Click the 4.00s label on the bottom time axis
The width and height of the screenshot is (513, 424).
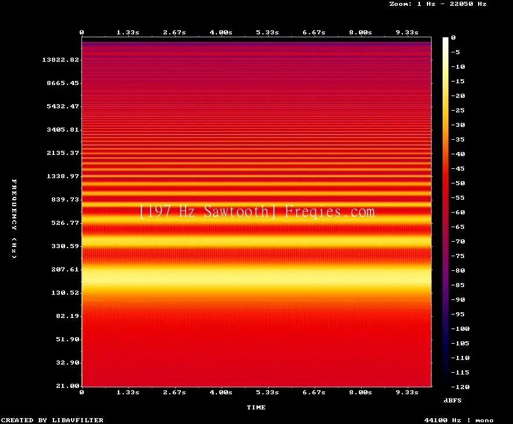click(x=221, y=392)
